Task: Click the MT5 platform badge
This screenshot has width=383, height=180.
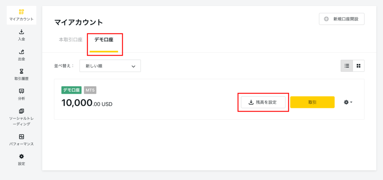Action: tap(90, 90)
